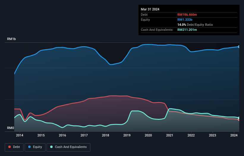Click the RM1b y-axis label
This screenshot has height=156, width=244.
[x=12, y=39]
